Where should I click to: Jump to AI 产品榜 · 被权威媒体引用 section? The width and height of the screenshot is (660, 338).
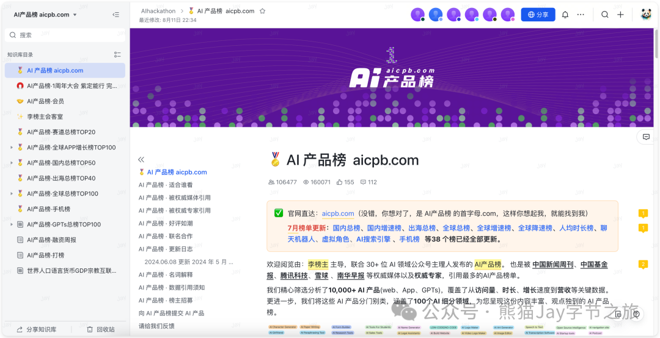[175, 198]
